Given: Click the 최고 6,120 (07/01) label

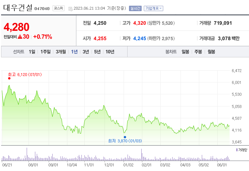Looking at the screenshot, I should click(x=25, y=75).
